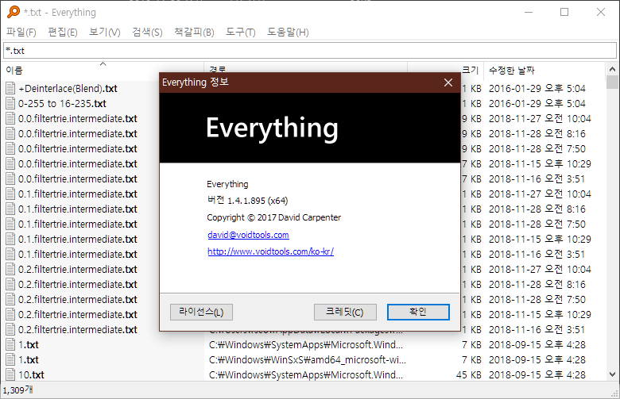Click the 크레딧(C) button
This screenshot has height=399, width=620.
pos(345,313)
